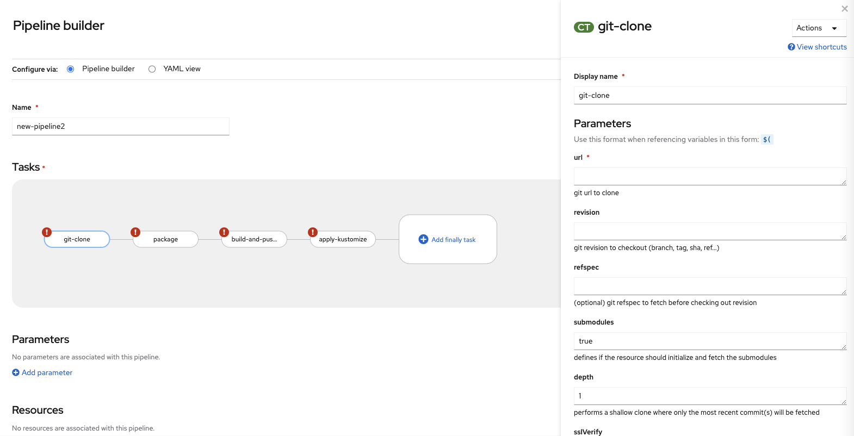Click into the url parameter field
Image resolution: width=854 pixels, height=436 pixels.
pyautogui.click(x=710, y=176)
